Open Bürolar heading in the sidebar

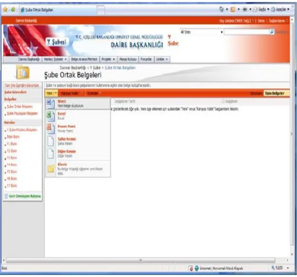click(x=9, y=122)
